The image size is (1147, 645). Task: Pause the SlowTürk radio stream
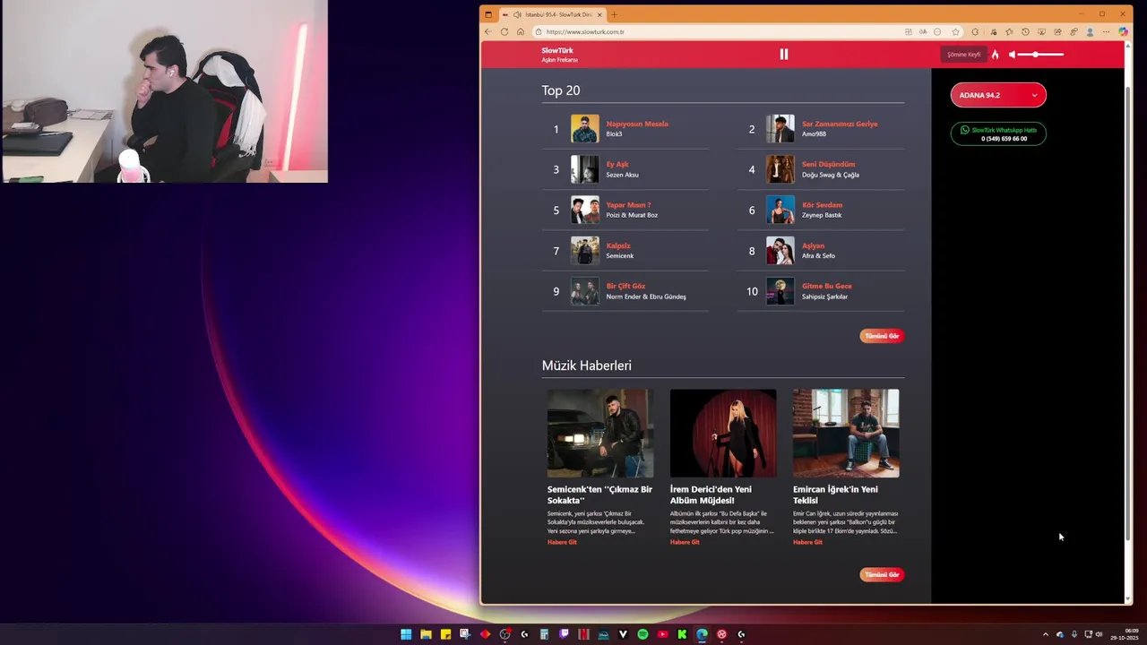pyautogui.click(x=784, y=54)
